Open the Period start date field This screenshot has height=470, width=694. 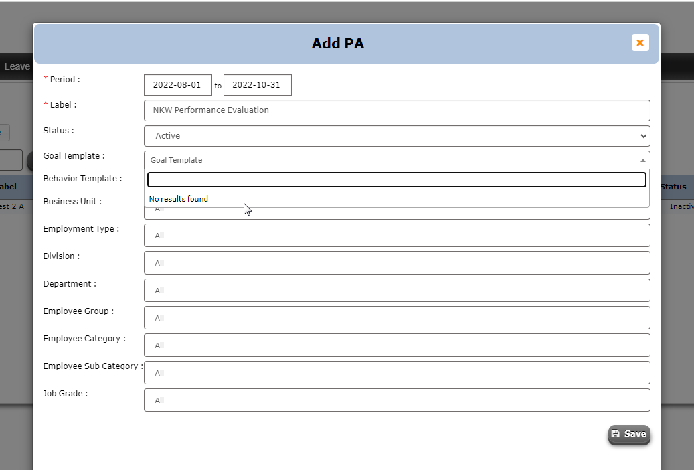(178, 85)
